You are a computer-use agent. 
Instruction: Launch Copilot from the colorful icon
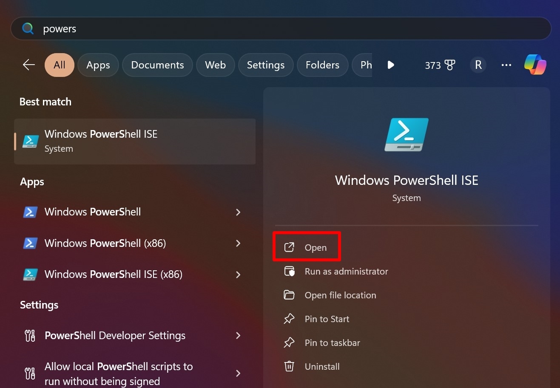click(535, 65)
